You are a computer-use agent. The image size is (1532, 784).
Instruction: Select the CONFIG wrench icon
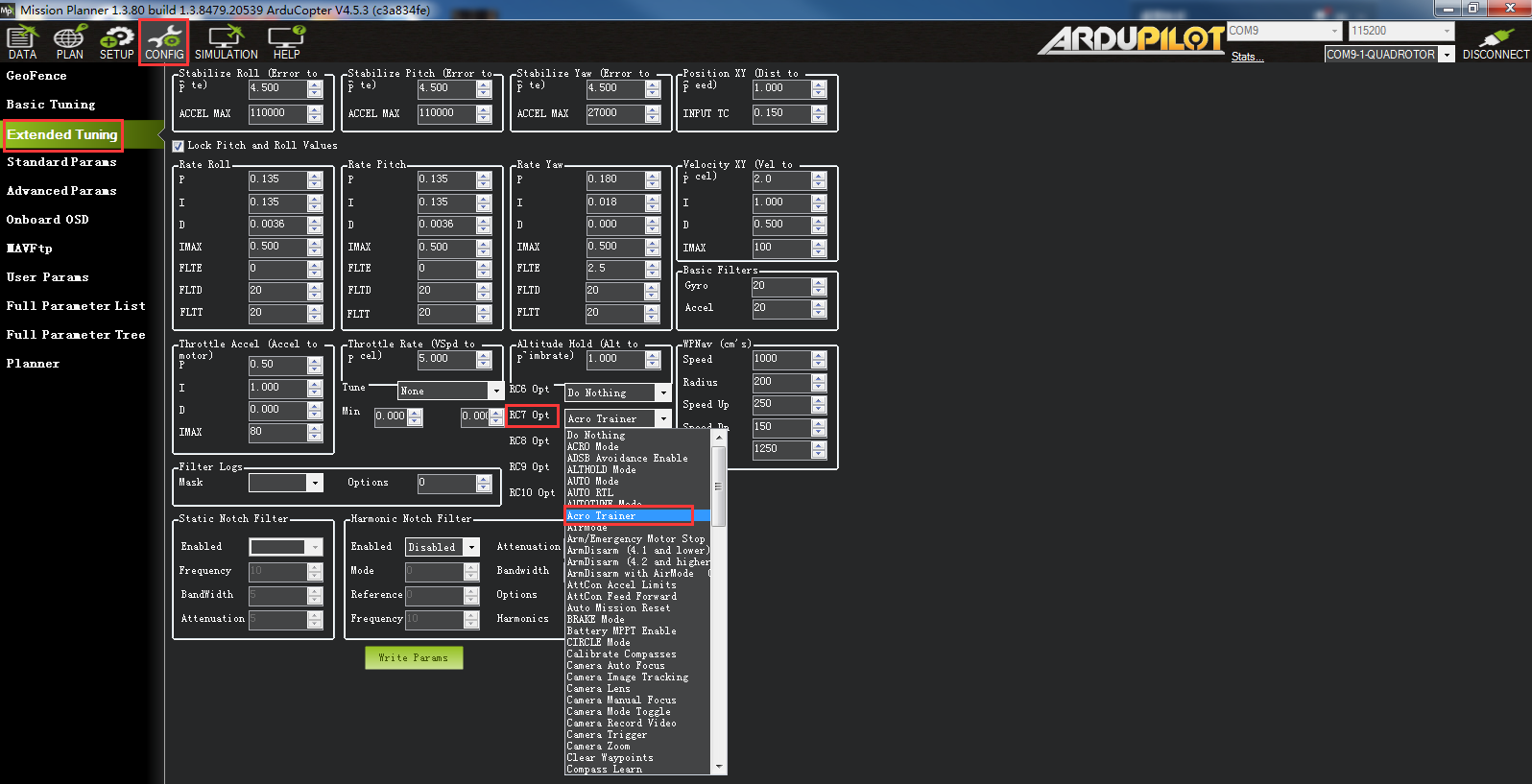click(x=164, y=42)
